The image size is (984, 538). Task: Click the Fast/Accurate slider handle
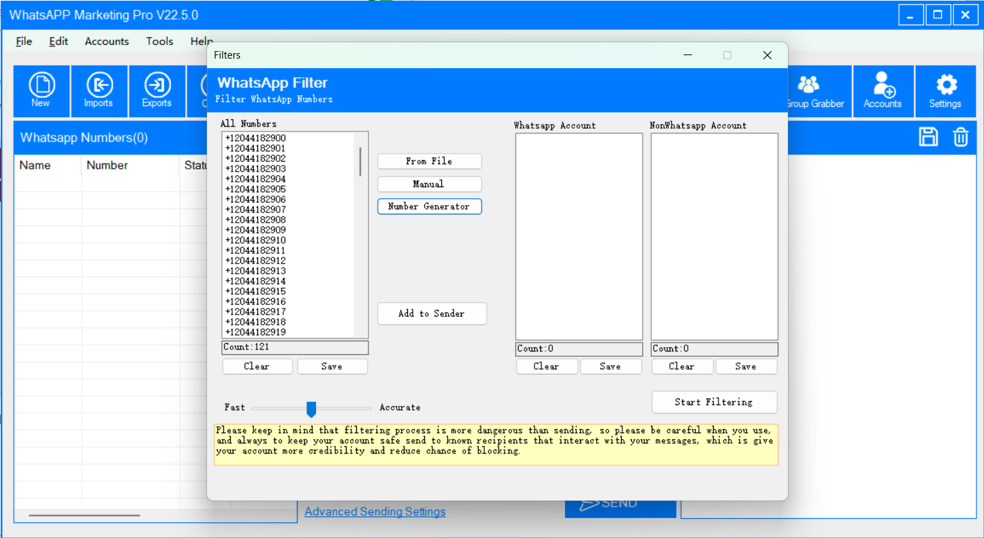point(311,409)
